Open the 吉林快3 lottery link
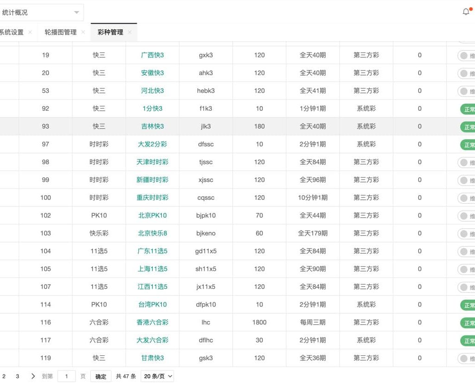The height and width of the screenshot is (384, 475). [153, 126]
